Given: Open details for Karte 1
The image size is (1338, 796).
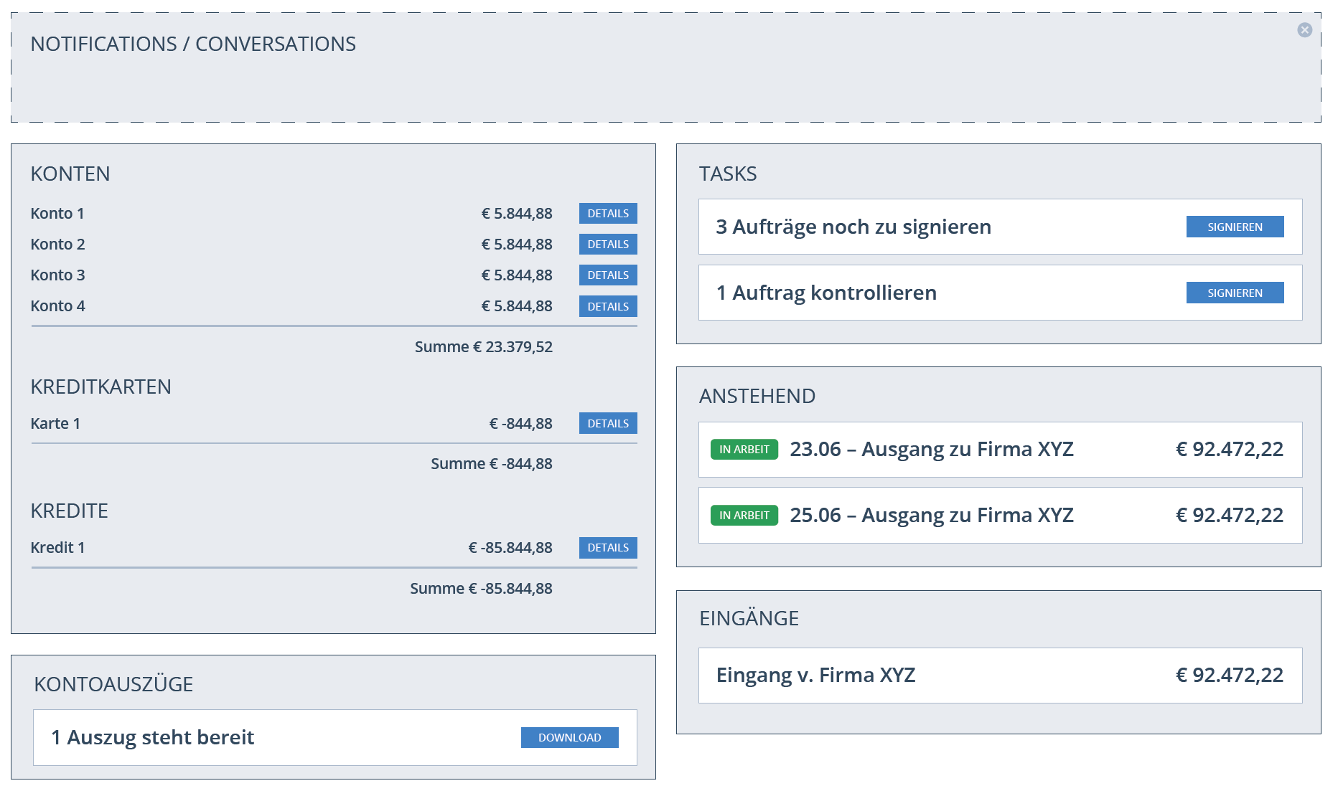Looking at the screenshot, I should [x=607, y=424].
